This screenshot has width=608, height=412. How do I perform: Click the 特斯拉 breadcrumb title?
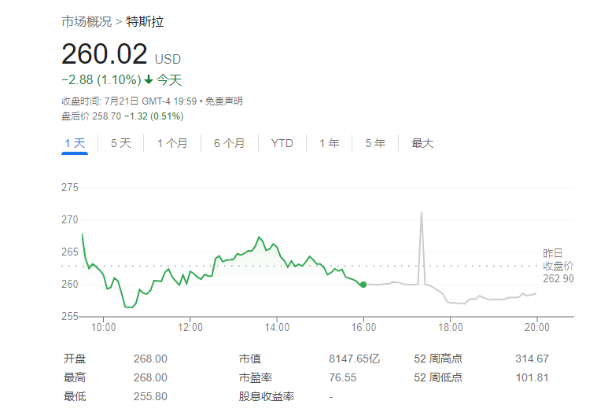click(145, 22)
